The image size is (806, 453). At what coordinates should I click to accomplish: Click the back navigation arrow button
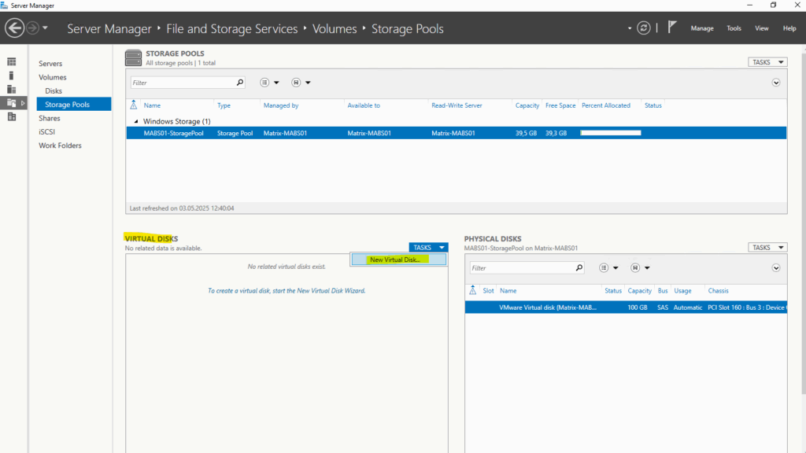coord(14,28)
